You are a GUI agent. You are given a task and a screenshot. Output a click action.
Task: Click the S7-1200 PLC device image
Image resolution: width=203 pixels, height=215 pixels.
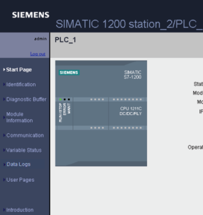point(101,113)
